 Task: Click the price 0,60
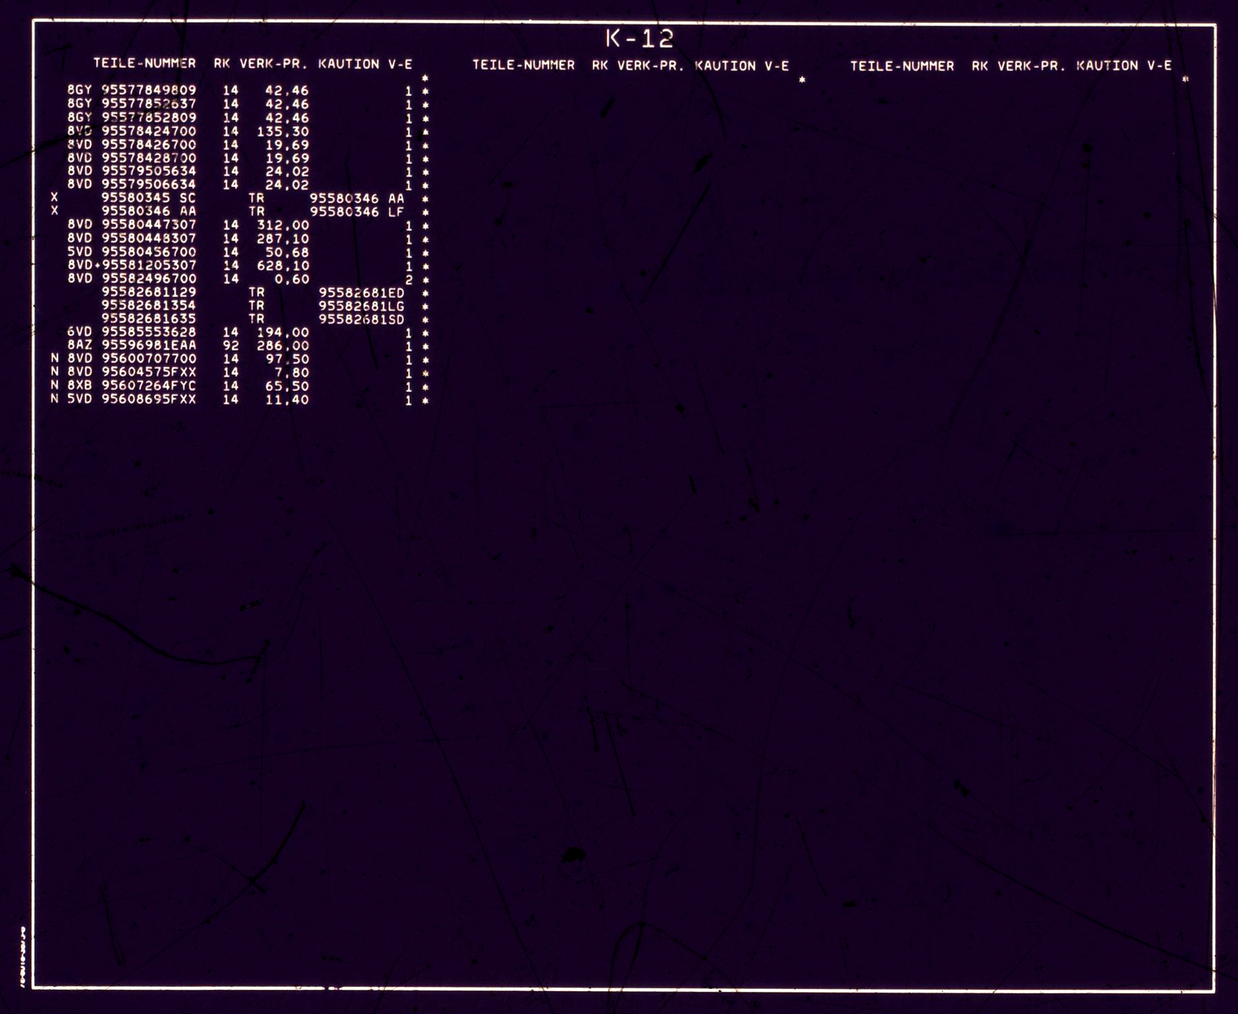[x=292, y=279]
